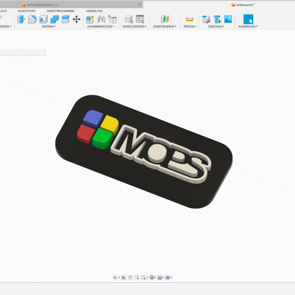
Task: Select the blue square of the logo
Action: pos(93,119)
